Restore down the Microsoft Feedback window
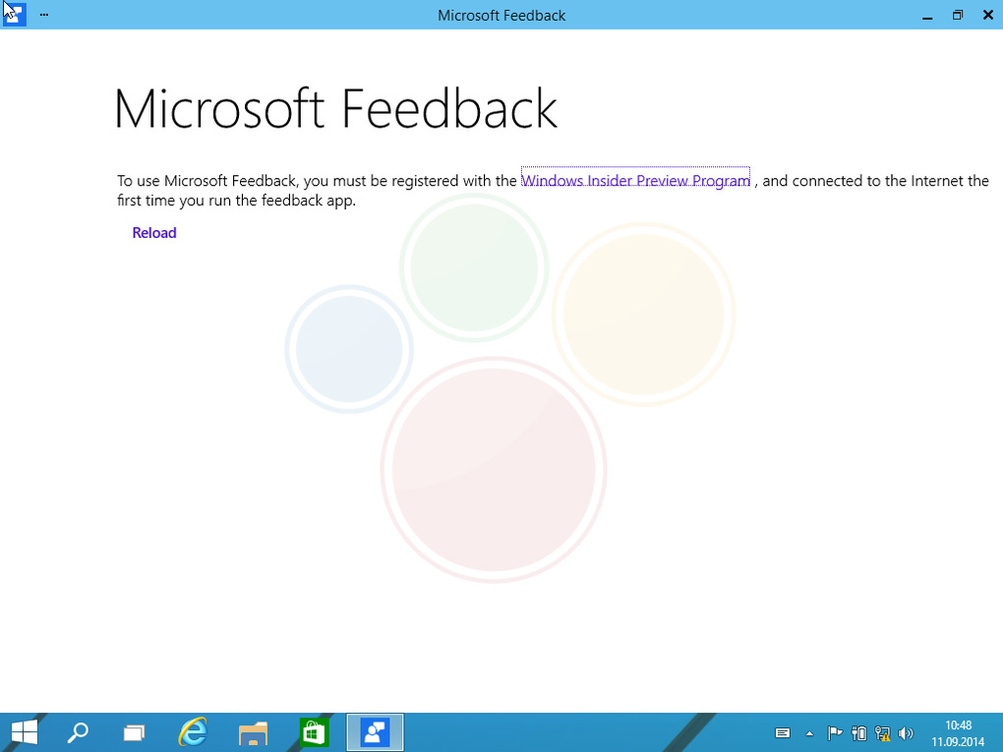This screenshot has width=1003, height=752. (x=957, y=15)
